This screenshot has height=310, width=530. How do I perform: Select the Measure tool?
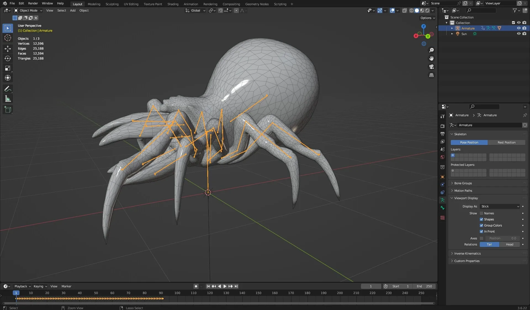coord(8,99)
